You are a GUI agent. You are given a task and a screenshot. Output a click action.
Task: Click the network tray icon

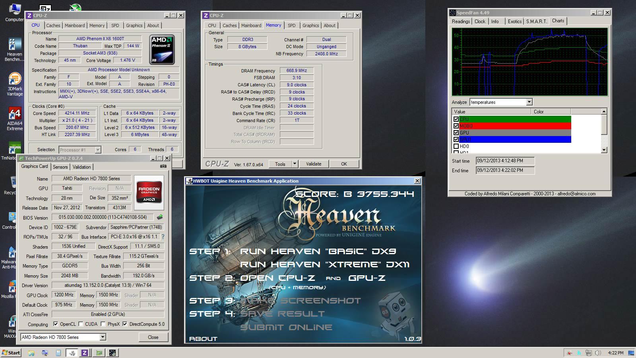point(589,353)
